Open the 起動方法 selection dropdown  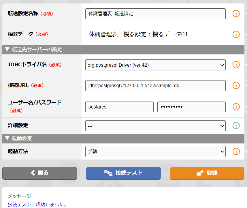tap(222, 151)
